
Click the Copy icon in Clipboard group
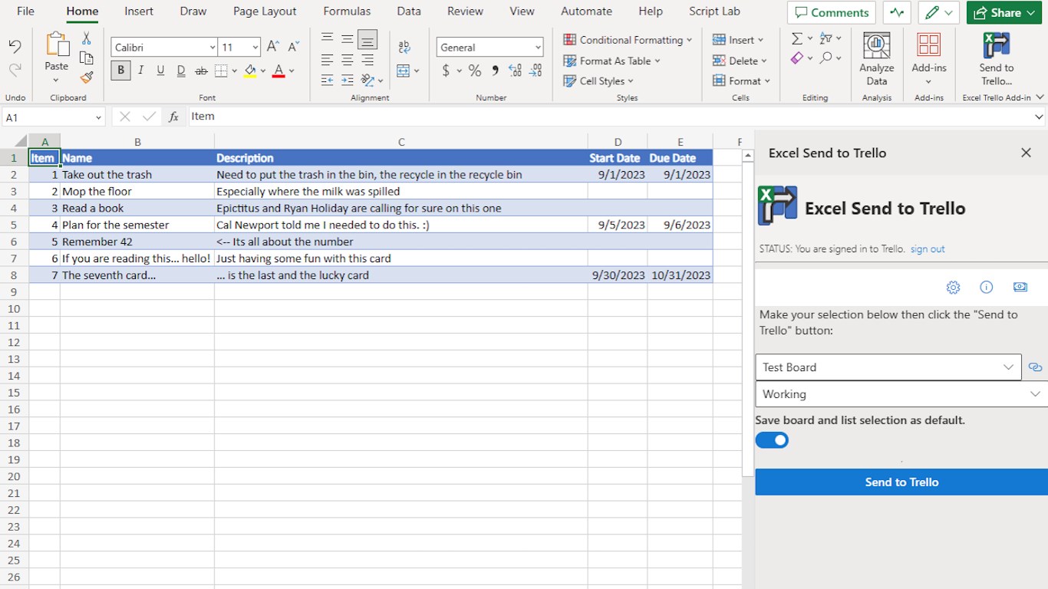(86, 58)
